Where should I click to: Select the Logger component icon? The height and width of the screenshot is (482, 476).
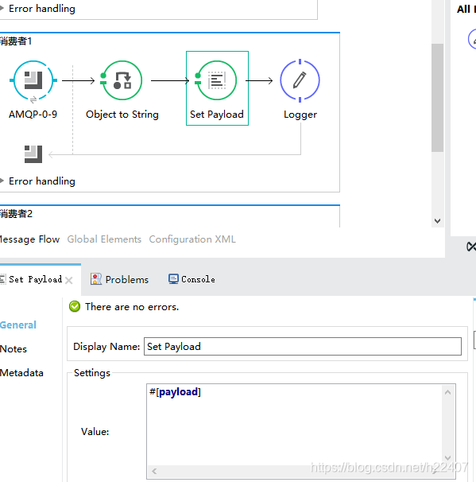point(300,80)
